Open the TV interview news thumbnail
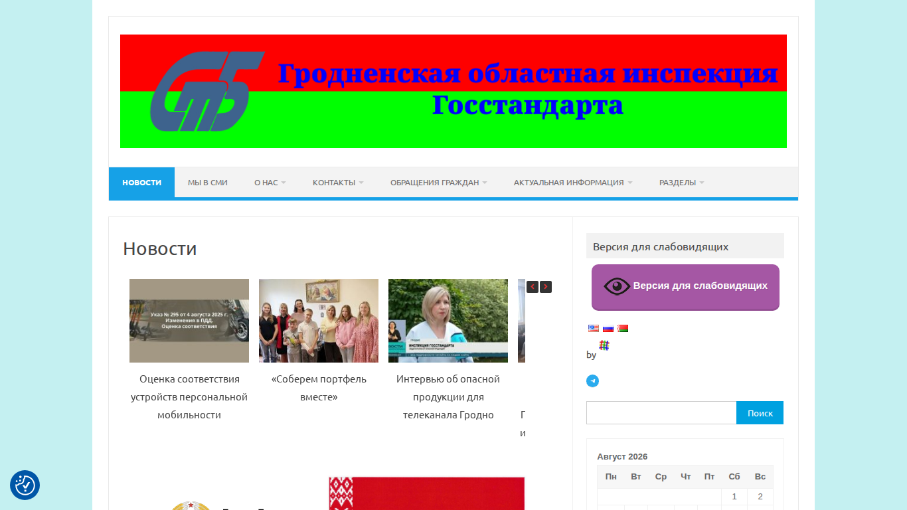This screenshot has height=510, width=907. tap(448, 321)
